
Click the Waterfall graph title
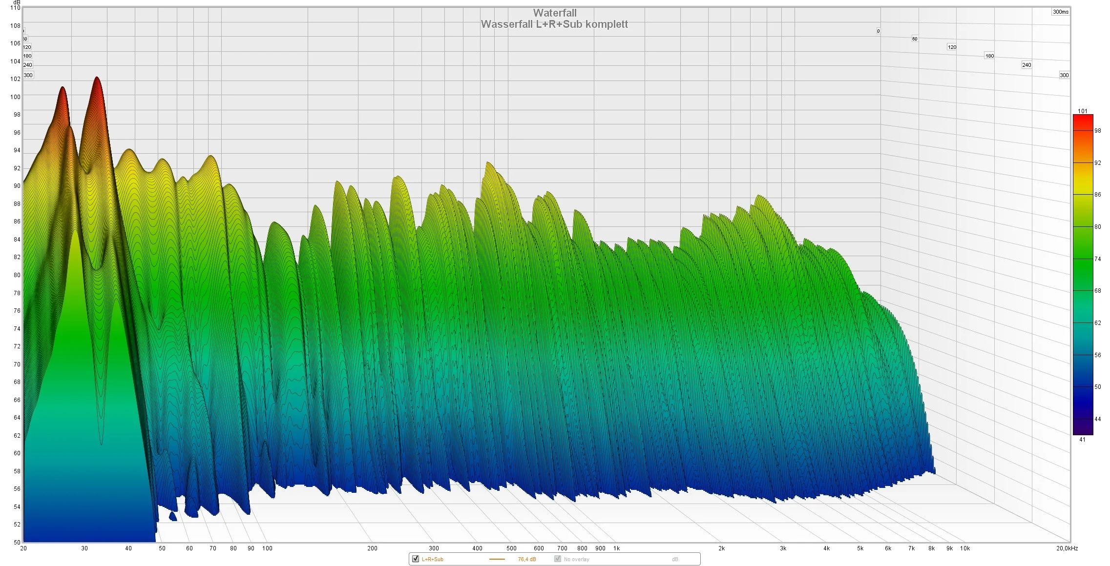click(x=555, y=13)
